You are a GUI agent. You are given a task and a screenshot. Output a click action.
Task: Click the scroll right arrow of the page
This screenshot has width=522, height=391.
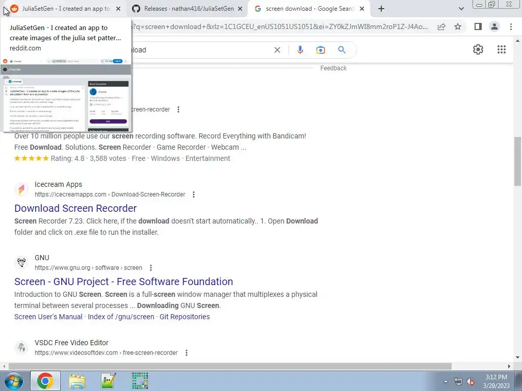tap(509, 366)
